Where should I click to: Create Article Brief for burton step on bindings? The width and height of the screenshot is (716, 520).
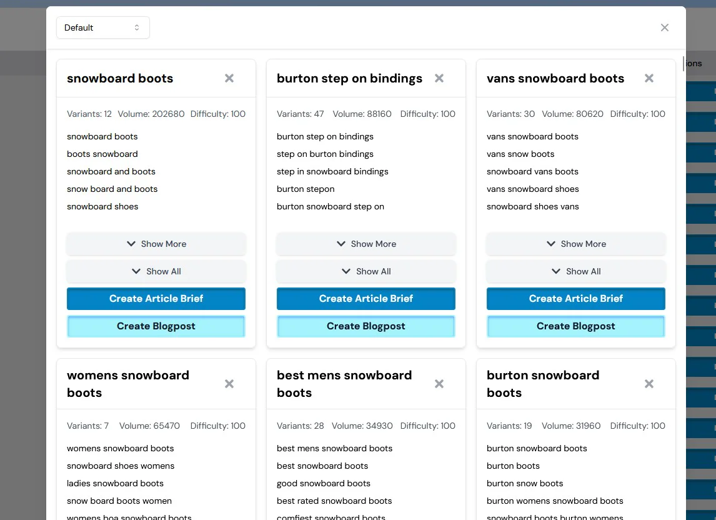[x=366, y=299]
